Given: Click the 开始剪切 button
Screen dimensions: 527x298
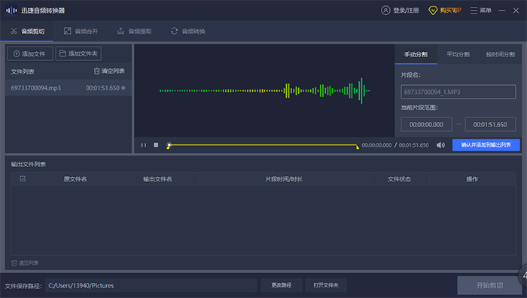Looking at the screenshot, I should tap(489, 285).
